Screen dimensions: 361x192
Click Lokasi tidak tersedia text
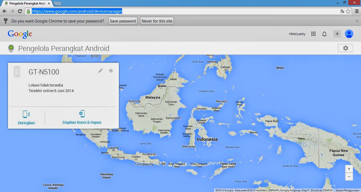coord(46,85)
